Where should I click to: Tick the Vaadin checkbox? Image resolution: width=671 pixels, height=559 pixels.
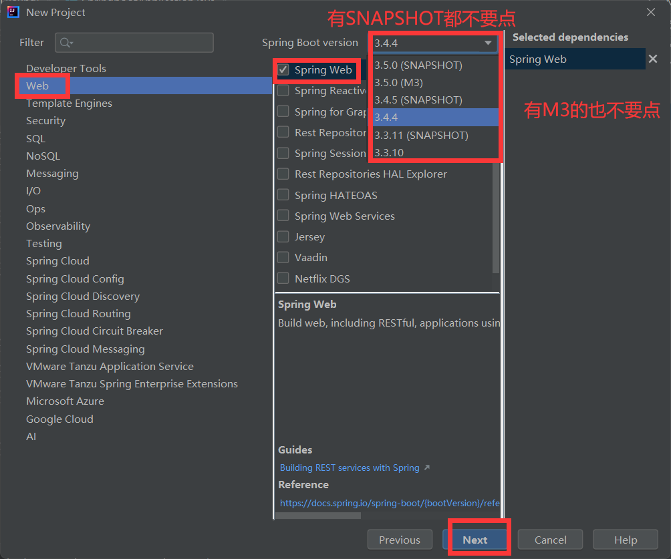[x=283, y=258]
